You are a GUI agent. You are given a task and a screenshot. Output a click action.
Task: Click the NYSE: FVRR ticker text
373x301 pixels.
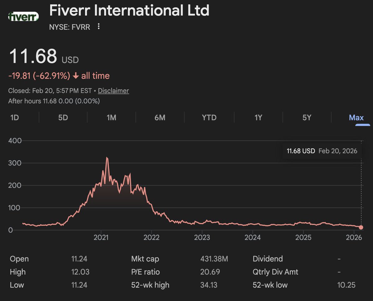(x=70, y=27)
